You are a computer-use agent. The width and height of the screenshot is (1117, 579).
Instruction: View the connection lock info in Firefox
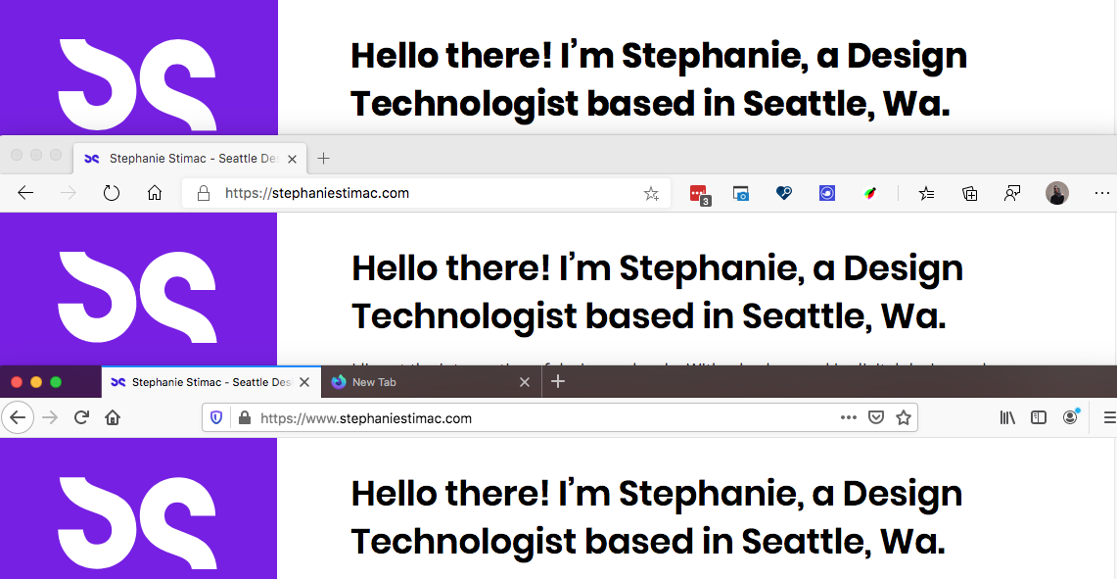tap(245, 418)
